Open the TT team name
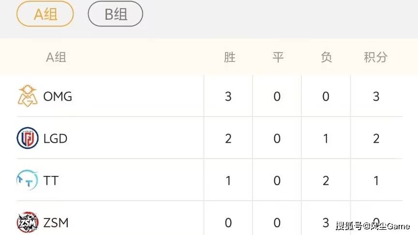The image size is (418, 235). [x=51, y=181]
